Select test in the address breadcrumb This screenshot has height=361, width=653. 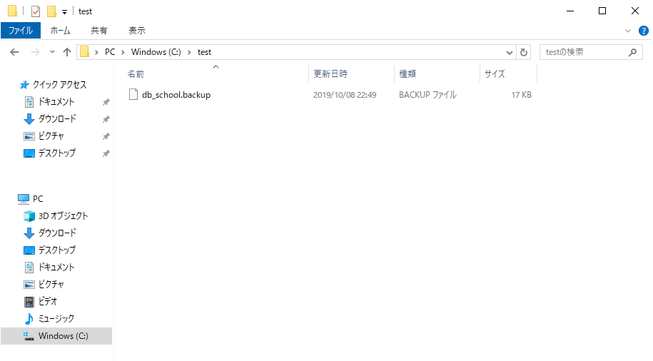tap(204, 52)
